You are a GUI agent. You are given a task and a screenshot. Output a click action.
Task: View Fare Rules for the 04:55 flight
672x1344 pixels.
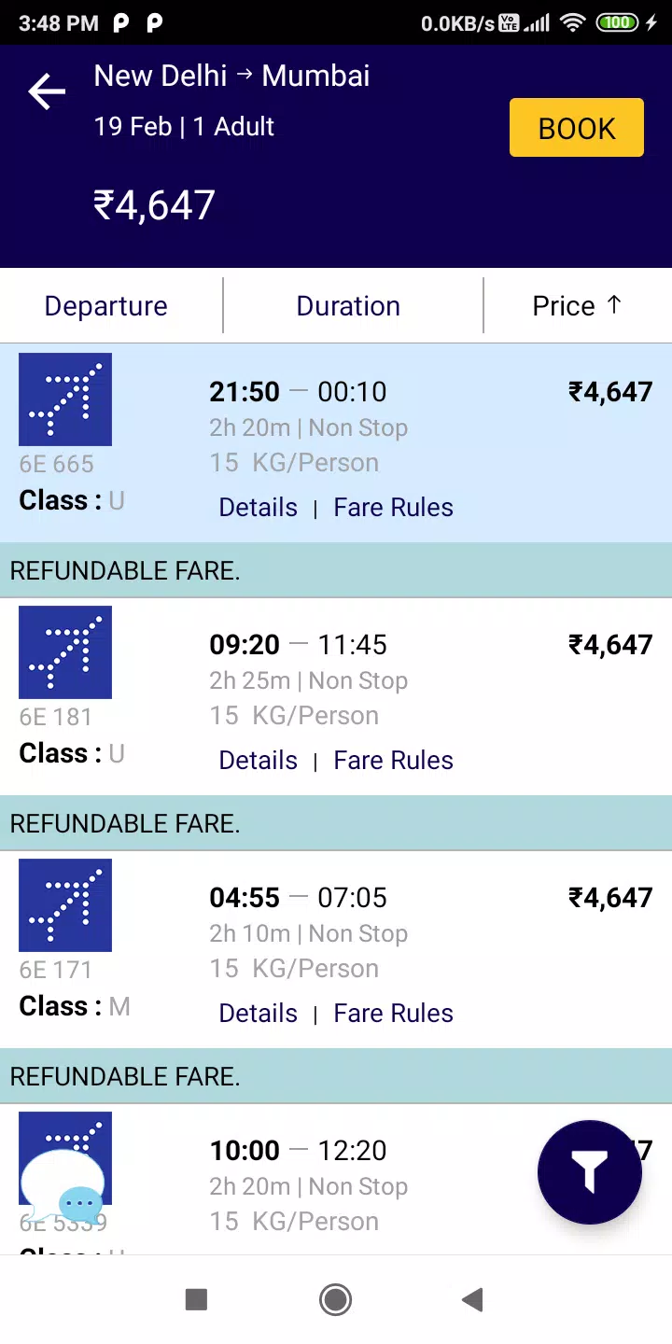point(393,1013)
